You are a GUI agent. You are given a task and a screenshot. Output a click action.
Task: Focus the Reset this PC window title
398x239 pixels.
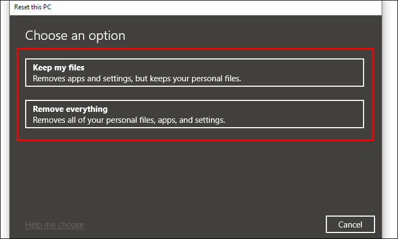tap(33, 7)
